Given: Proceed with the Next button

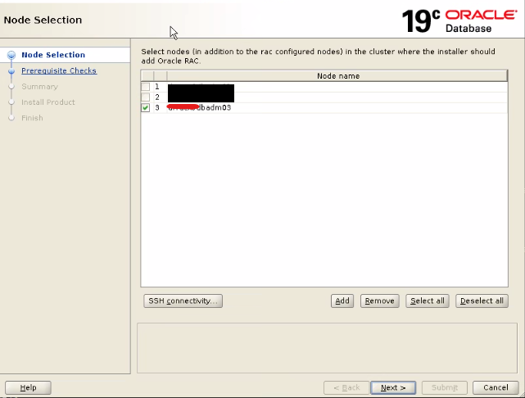Looking at the screenshot, I should (x=393, y=387).
